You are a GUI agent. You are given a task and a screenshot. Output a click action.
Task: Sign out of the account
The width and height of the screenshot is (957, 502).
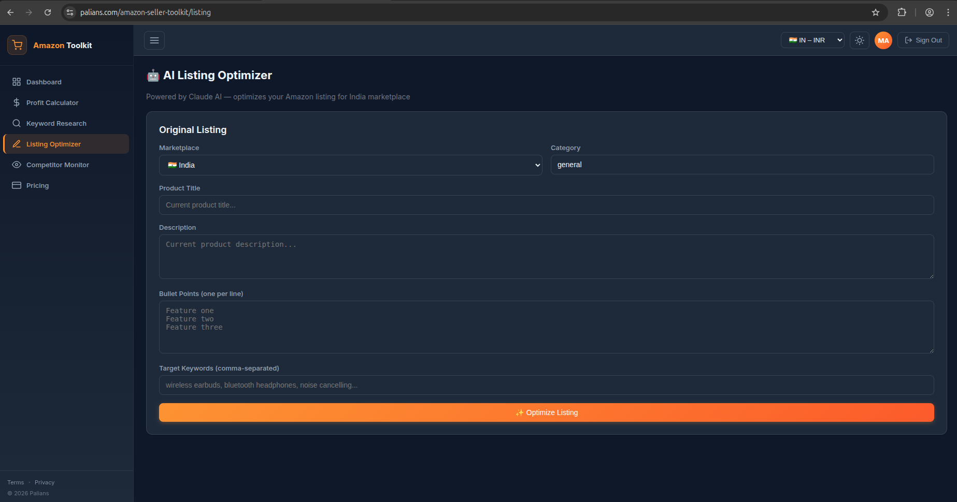pyautogui.click(x=923, y=40)
